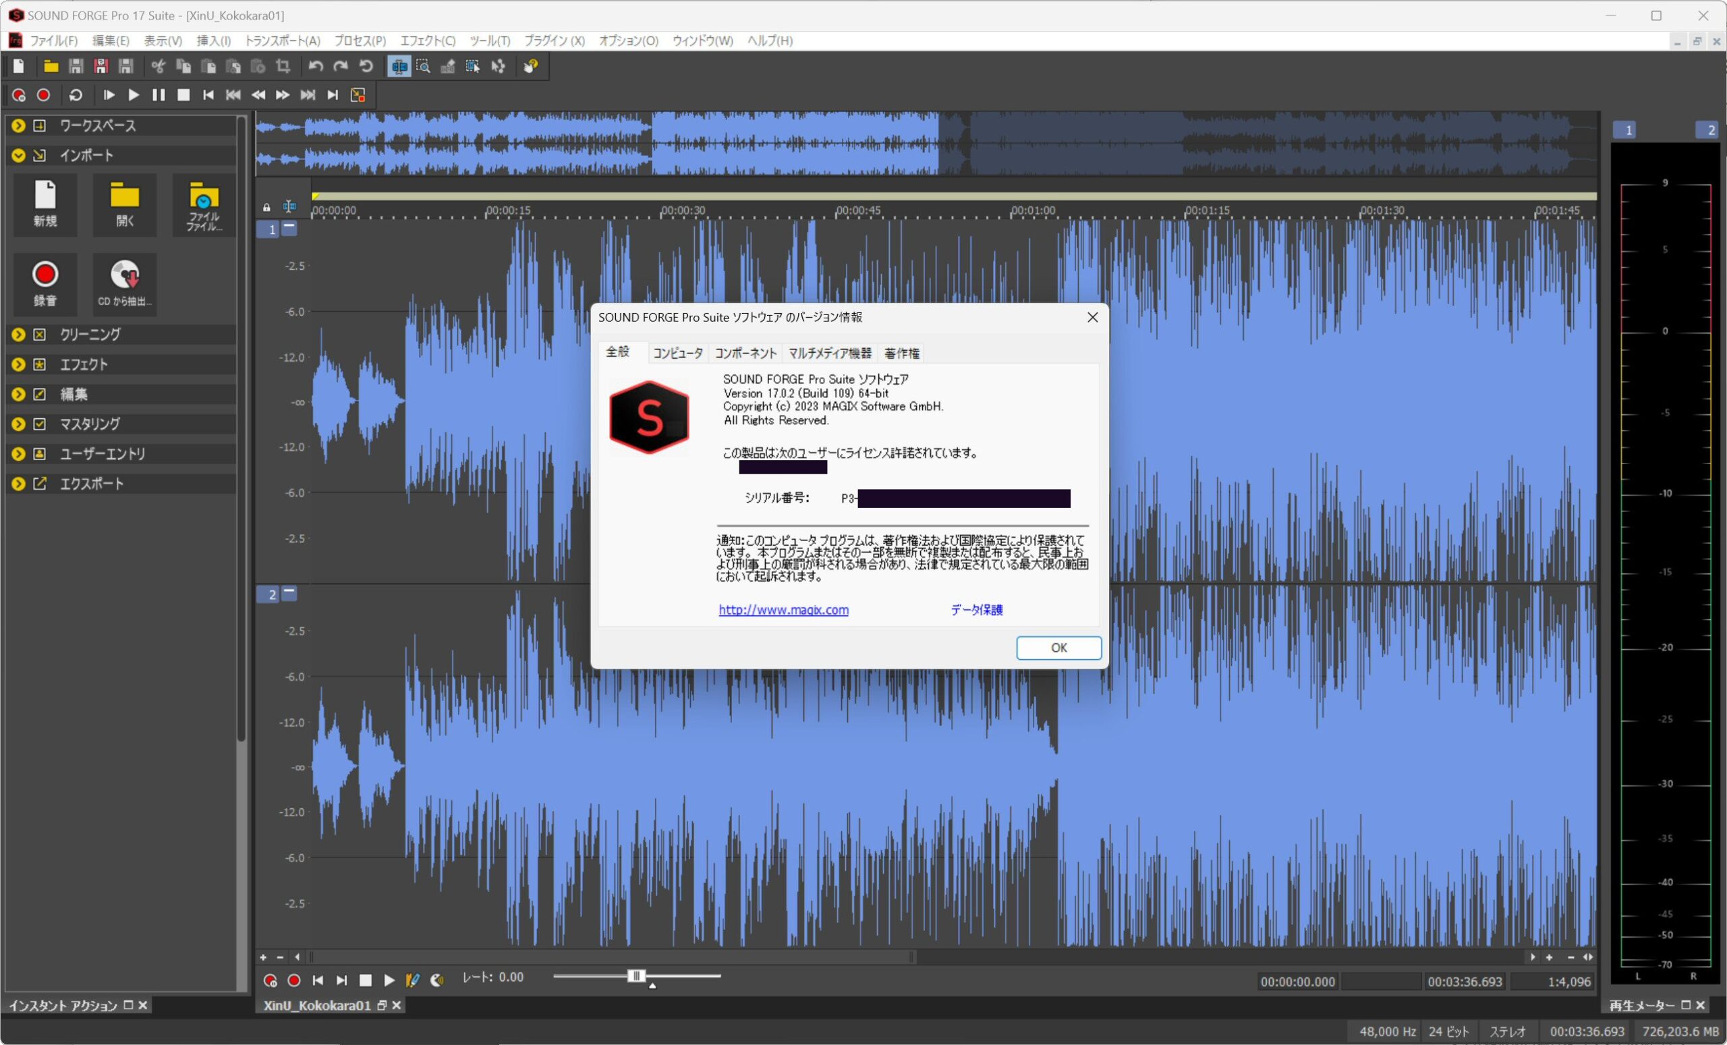Click the 開く open folder icon in Import panel

(125, 204)
